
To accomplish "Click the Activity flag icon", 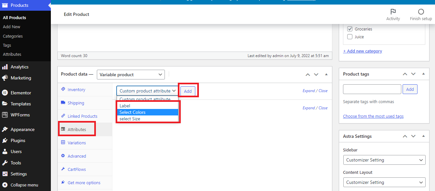I will click(393, 12).
